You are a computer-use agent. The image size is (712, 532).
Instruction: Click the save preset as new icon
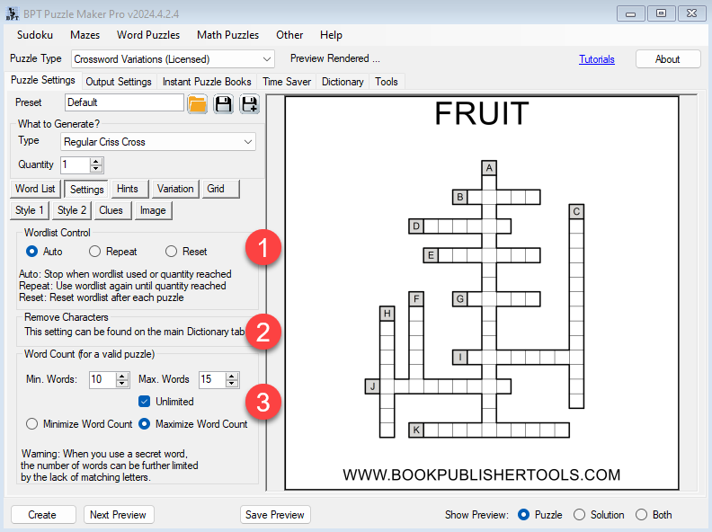[248, 103]
